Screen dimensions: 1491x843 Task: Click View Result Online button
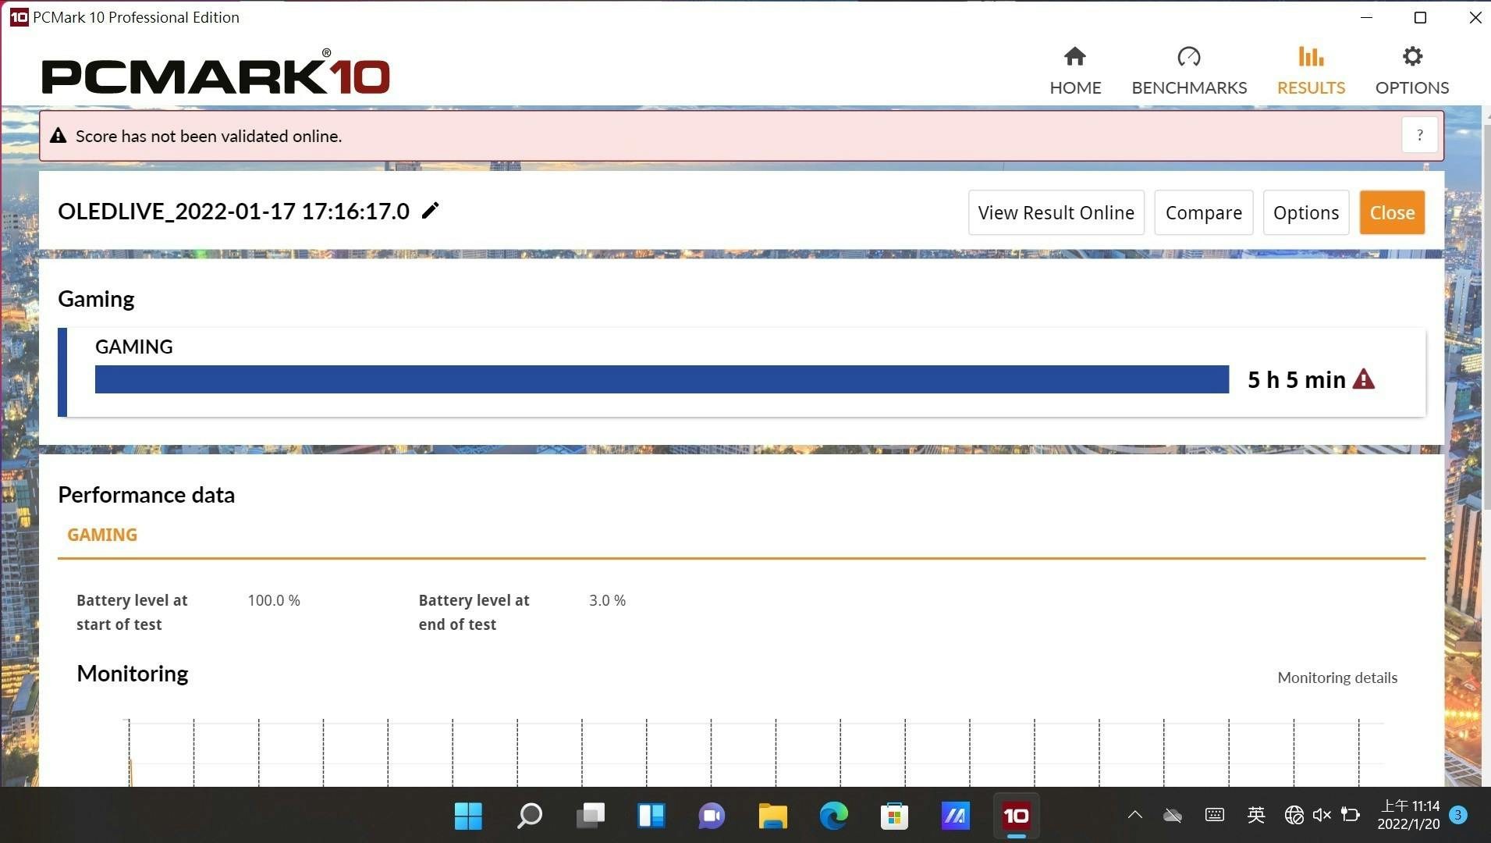[x=1056, y=212]
